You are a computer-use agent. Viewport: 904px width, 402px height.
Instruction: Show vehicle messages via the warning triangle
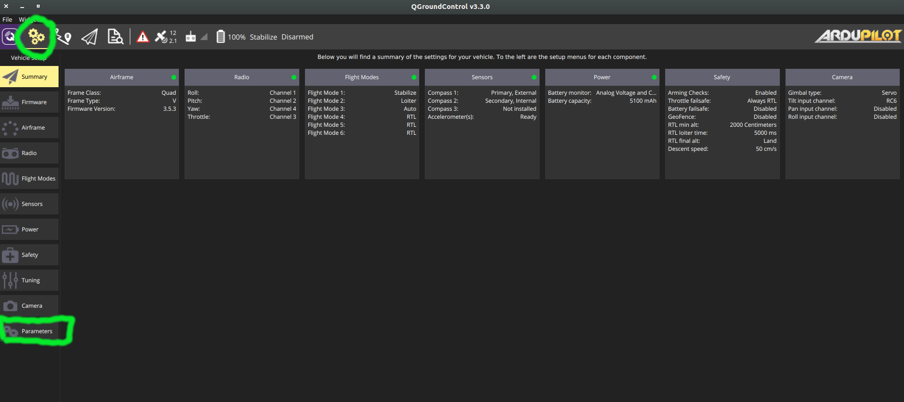pyautogui.click(x=143, y=37)
